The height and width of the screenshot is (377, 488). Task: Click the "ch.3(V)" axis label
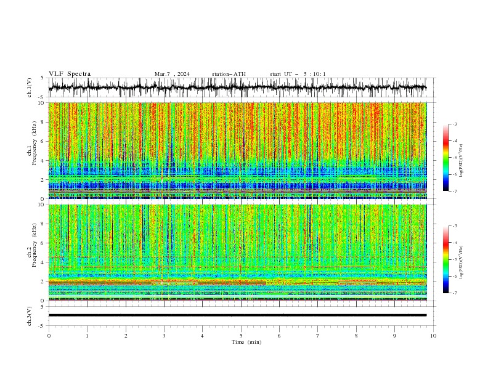point(30,316)
